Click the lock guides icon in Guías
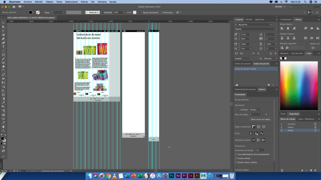 pyautogui.click(x=256, y=133)
